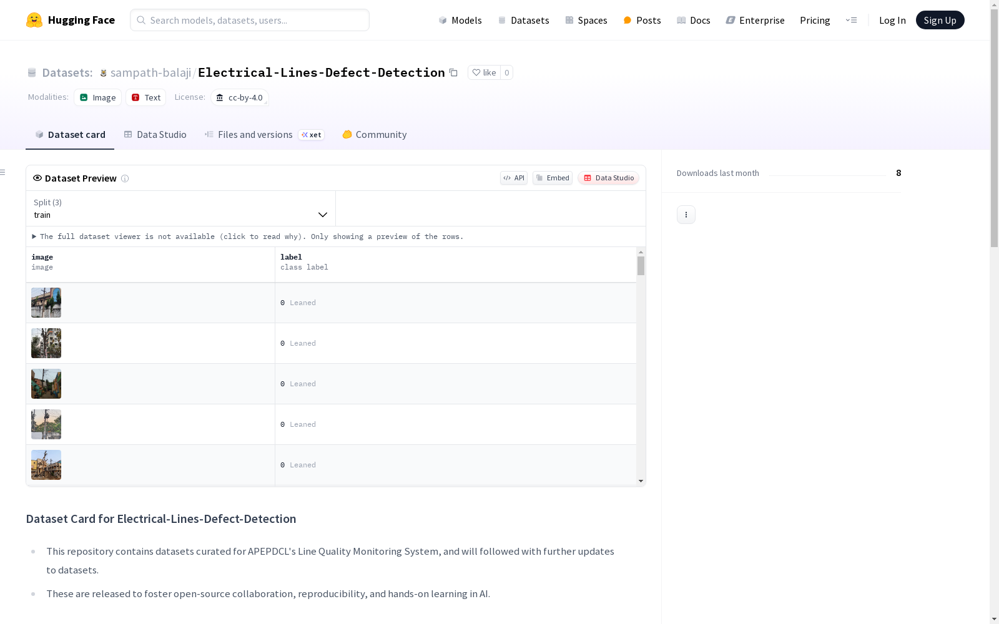
Task: Like this dataset with heart button
Action: [484, 72]
